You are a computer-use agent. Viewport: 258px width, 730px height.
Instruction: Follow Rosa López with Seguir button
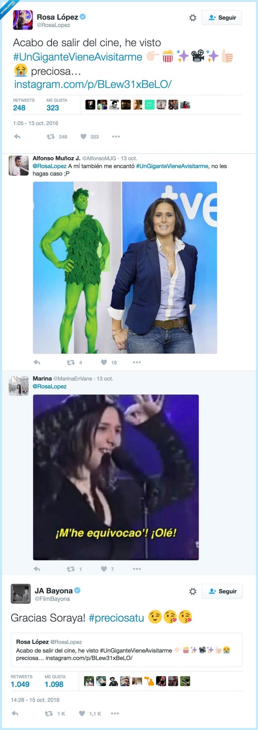(x=222, y=18)
